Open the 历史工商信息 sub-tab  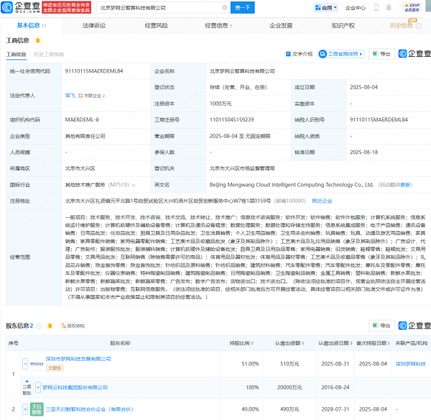click(x=49, y=54)
